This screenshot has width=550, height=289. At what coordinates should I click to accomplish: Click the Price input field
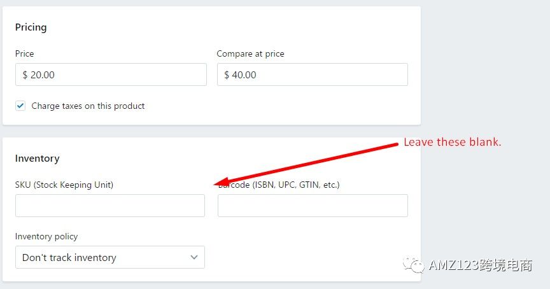click(111, 74)
